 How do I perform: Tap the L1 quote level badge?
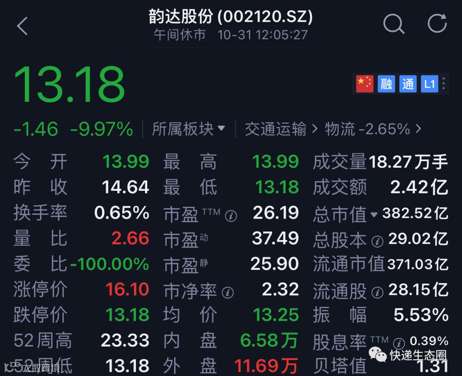(x=429, y=84)
